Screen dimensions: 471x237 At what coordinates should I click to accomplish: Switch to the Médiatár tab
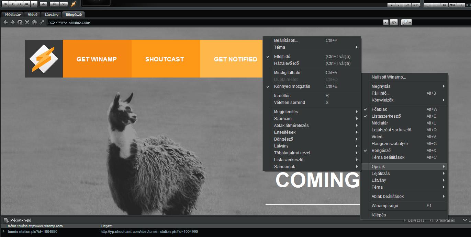[x=13, y=14]
